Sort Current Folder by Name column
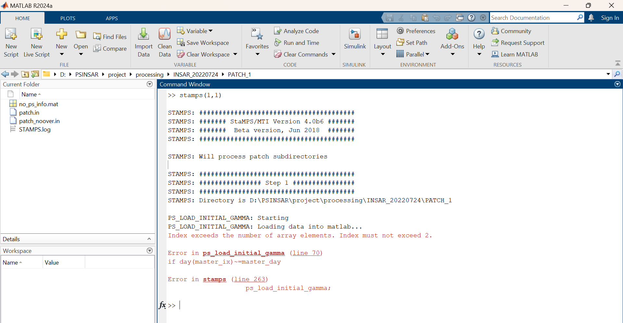 31,94
